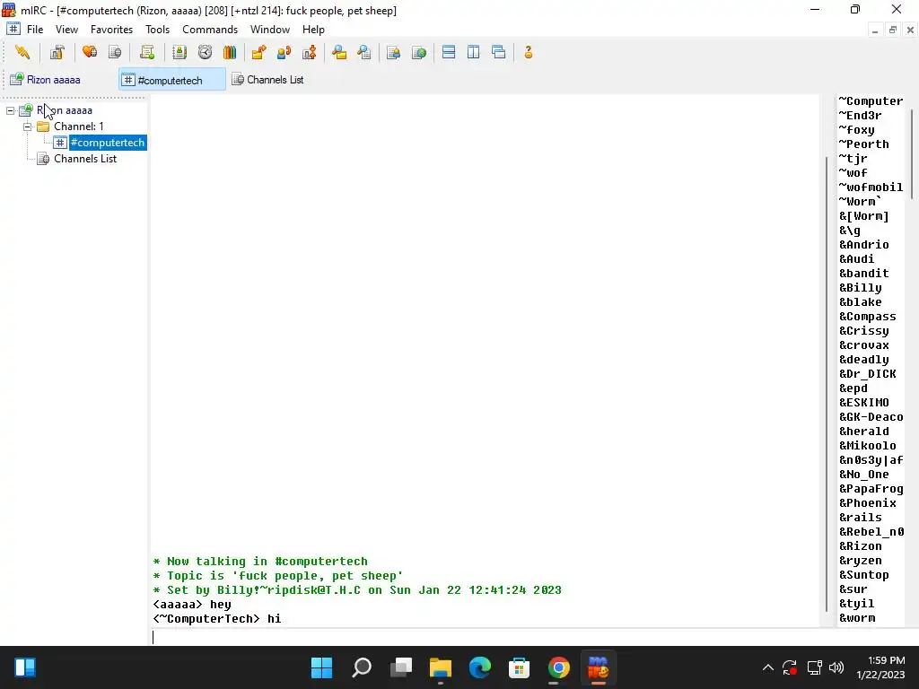This screenshot has width=919, height=689.
Task: Open File Explorer from the taskbar
Action: (x=440, y=667)
